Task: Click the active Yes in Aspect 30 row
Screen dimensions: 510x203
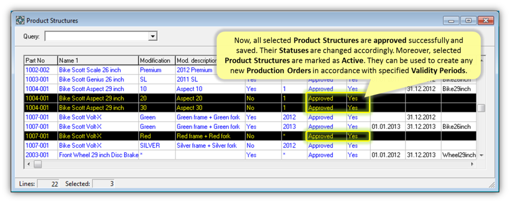Action: click(x=358, y=108)
